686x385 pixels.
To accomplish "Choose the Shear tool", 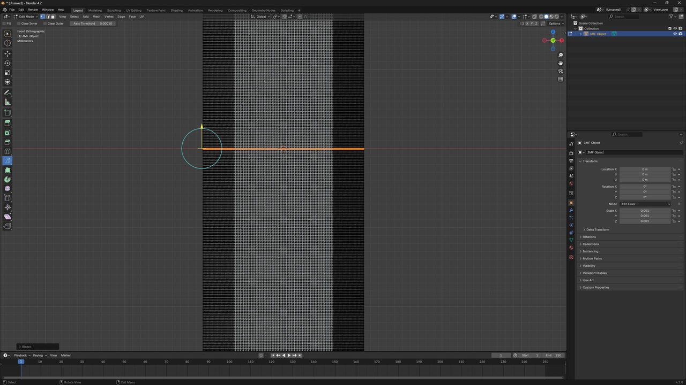I will (x=8, y=217).
